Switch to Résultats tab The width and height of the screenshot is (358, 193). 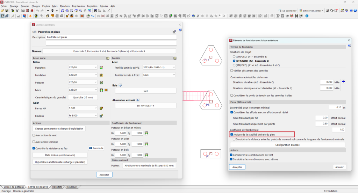click(57, 187)
